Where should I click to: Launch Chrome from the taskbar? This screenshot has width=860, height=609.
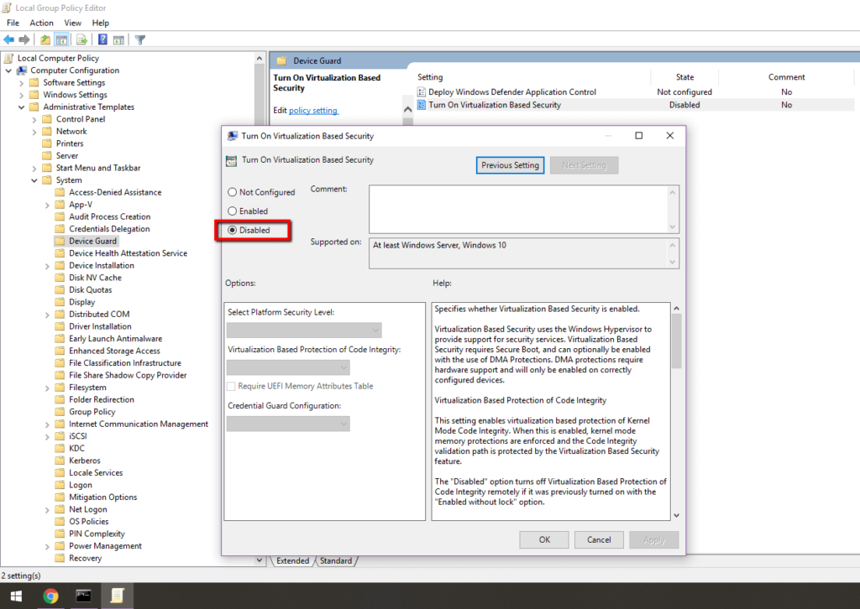pos(50,596)
